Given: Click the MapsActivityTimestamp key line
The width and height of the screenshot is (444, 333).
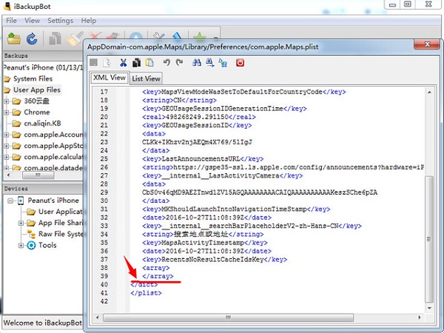Looking at the screenshot, I should click(205, 243).
